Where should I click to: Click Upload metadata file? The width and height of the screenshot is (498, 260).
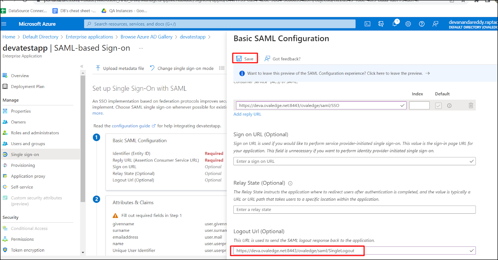point(120,68)
